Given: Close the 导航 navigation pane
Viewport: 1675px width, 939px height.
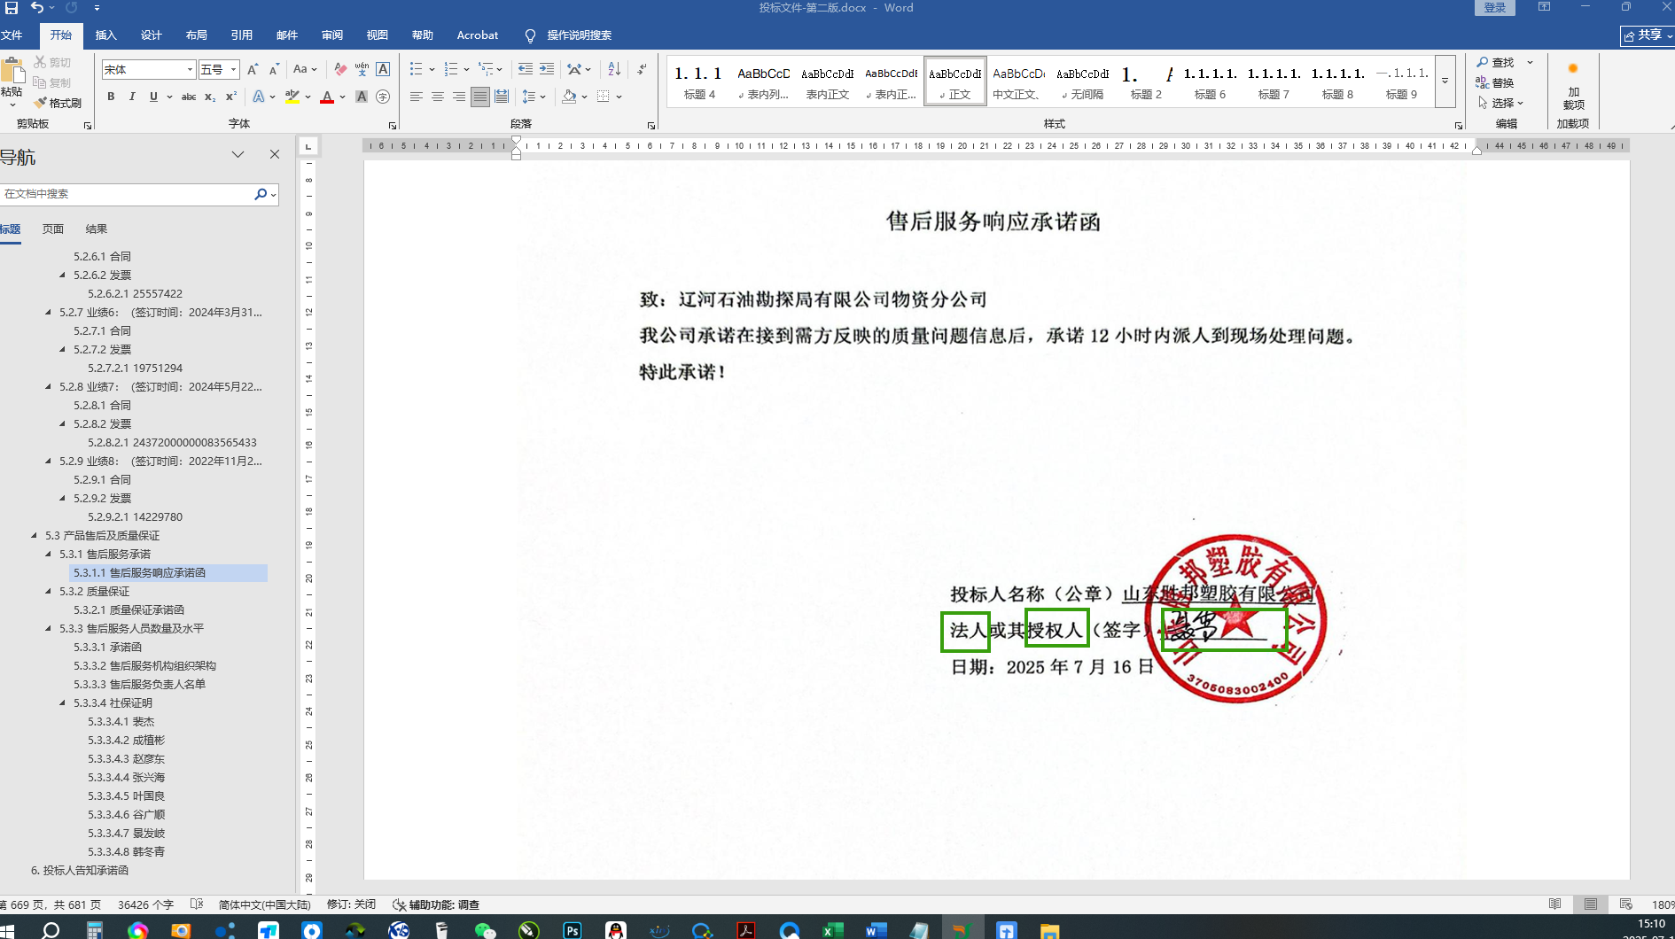Looking at the screenshot, I should pyautogui.click(x=275, y=154).
